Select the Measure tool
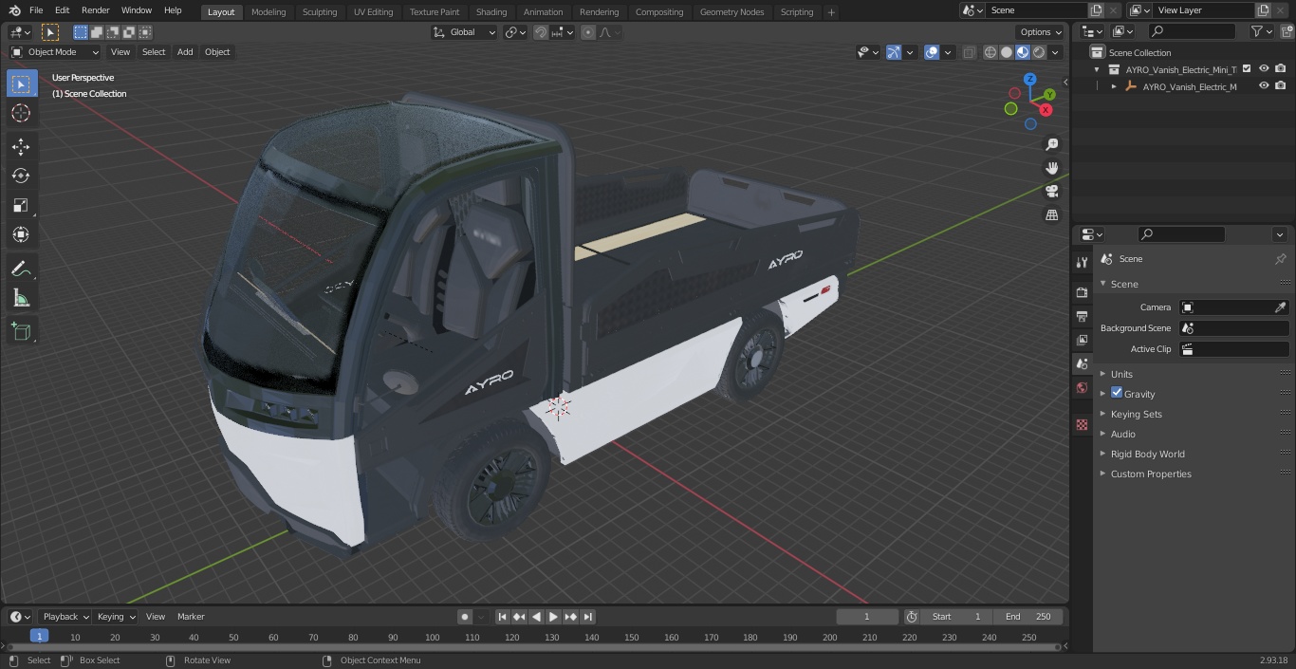This screenshot has width=1296, height=669. coord(21,299)
